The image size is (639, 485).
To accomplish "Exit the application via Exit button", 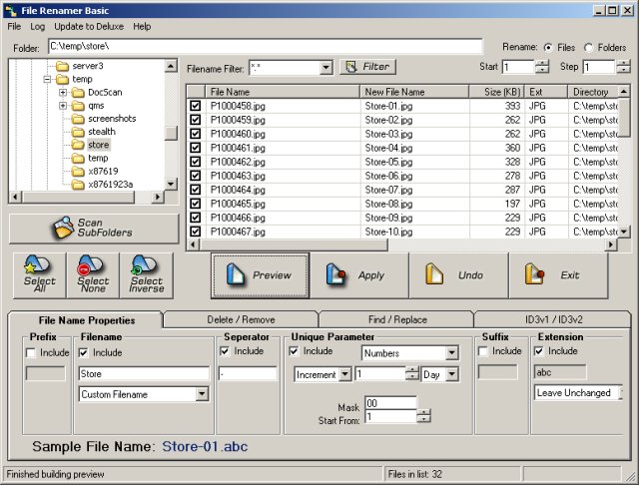I will 558,275.
